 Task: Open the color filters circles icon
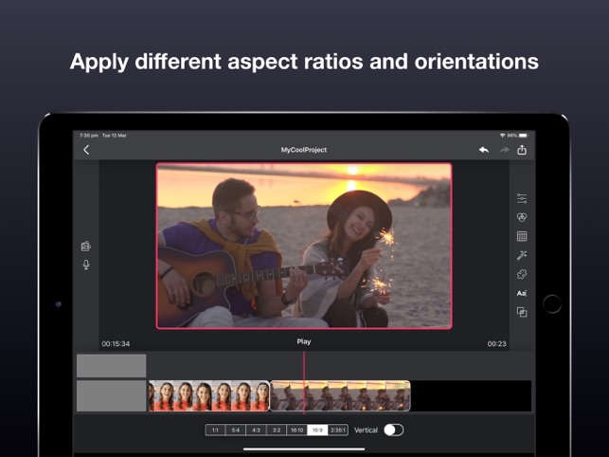tap(522, 217)
